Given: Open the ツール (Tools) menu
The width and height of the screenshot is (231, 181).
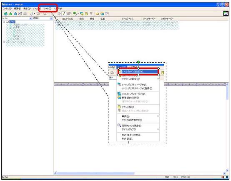Looking at the screenshot, I should click(x=47, y=8).
